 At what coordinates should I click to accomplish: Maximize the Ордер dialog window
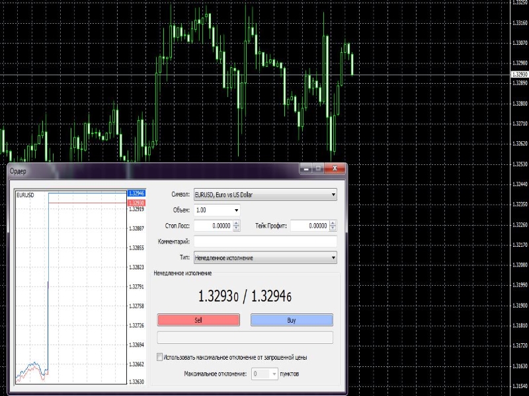tap(318, 170)
